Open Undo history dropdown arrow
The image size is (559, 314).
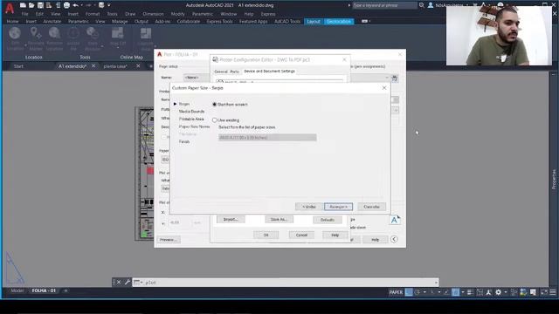(81, 5)
